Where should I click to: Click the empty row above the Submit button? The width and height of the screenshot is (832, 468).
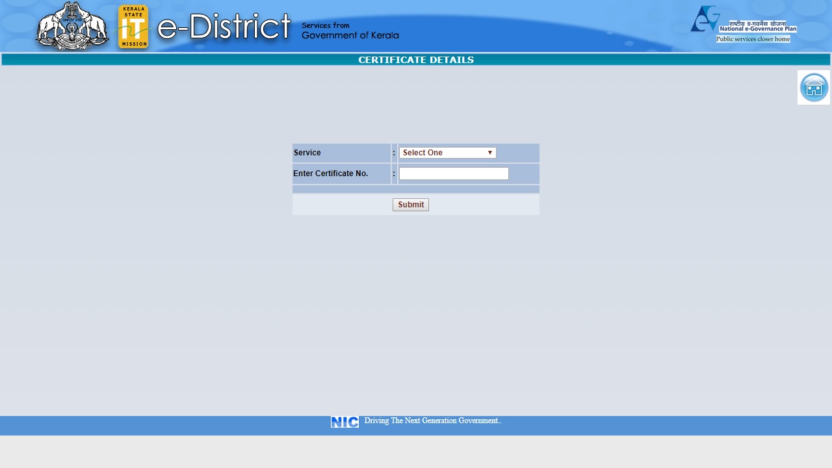click(416, 189)
